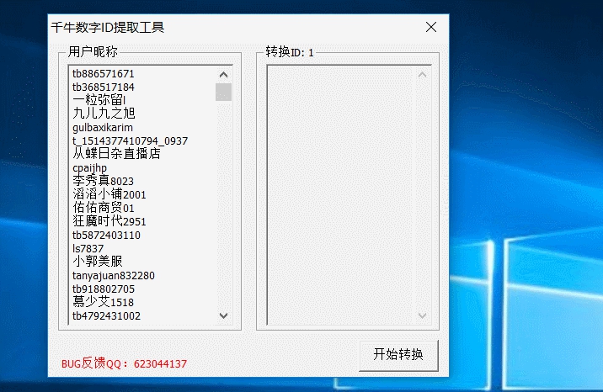Select the nickname cpaijhp
Image resolution: width=603 pixels, height=392 pixels.
click(89, 168)
